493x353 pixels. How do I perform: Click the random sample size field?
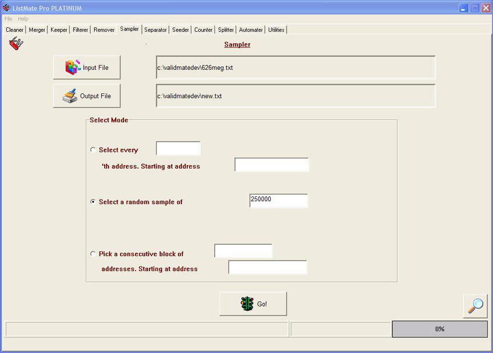tap(278, 201)
